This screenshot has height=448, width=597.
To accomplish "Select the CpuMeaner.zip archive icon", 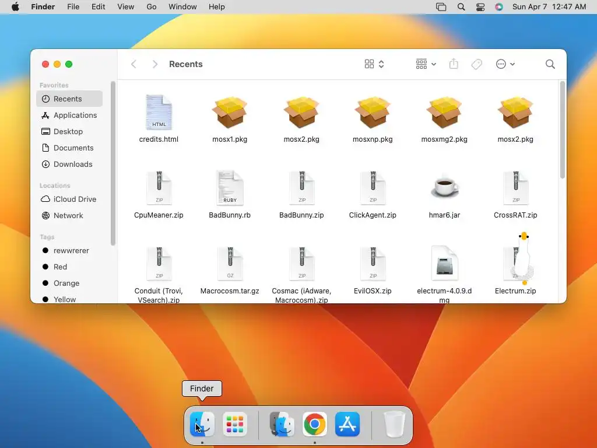I will [x=159, y=188].
